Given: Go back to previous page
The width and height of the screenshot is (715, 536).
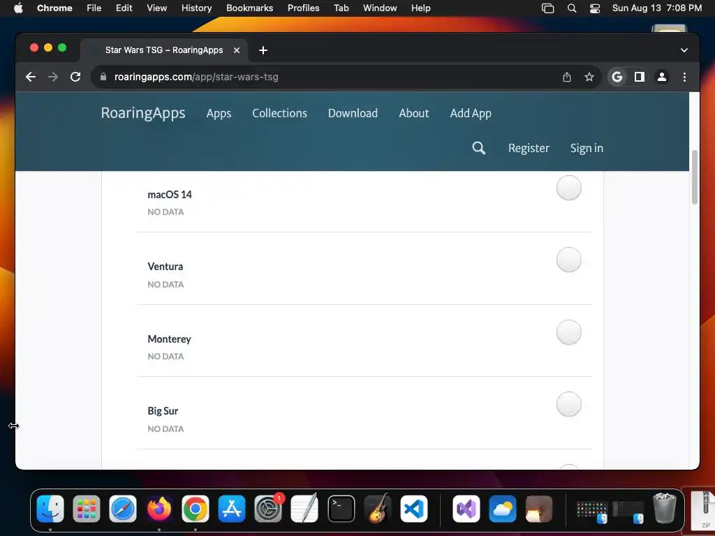Looking at the screenshot, I should 31,77.
